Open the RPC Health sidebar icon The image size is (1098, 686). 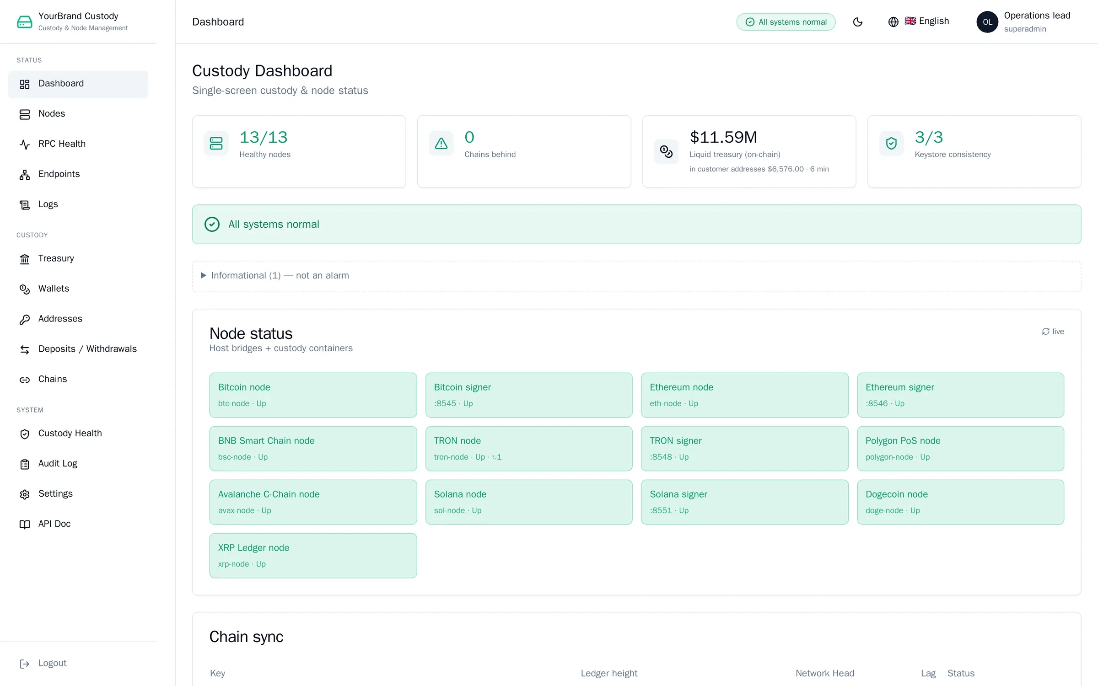pos(25,145)
